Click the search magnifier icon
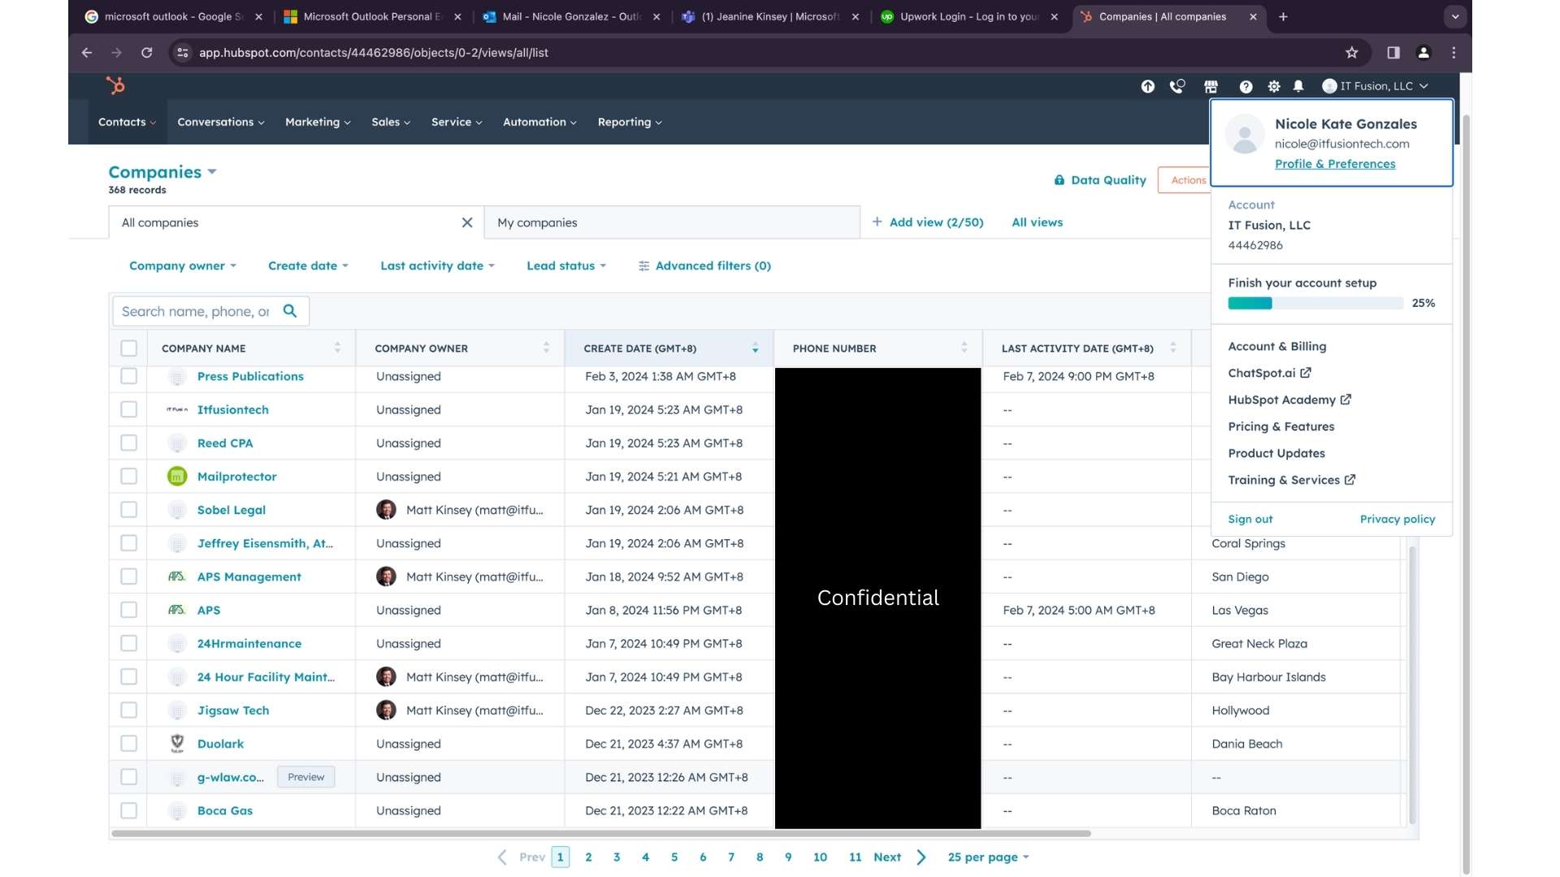Image resolution: width=1560 pixels, height=877 pixels. coord(290,311)
